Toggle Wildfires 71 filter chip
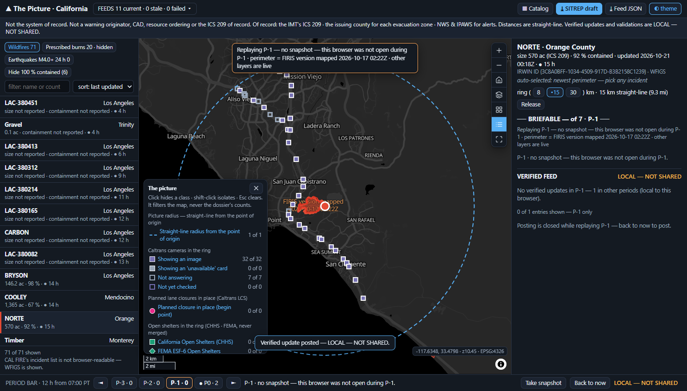 [22, 47]
